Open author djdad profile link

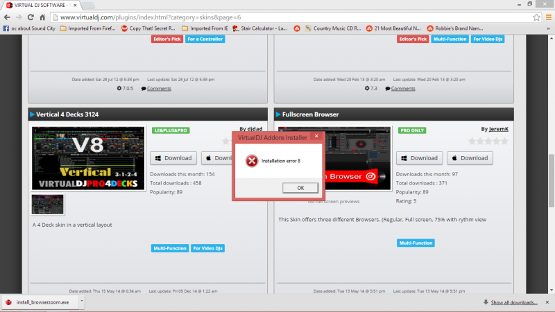point(255,129)
